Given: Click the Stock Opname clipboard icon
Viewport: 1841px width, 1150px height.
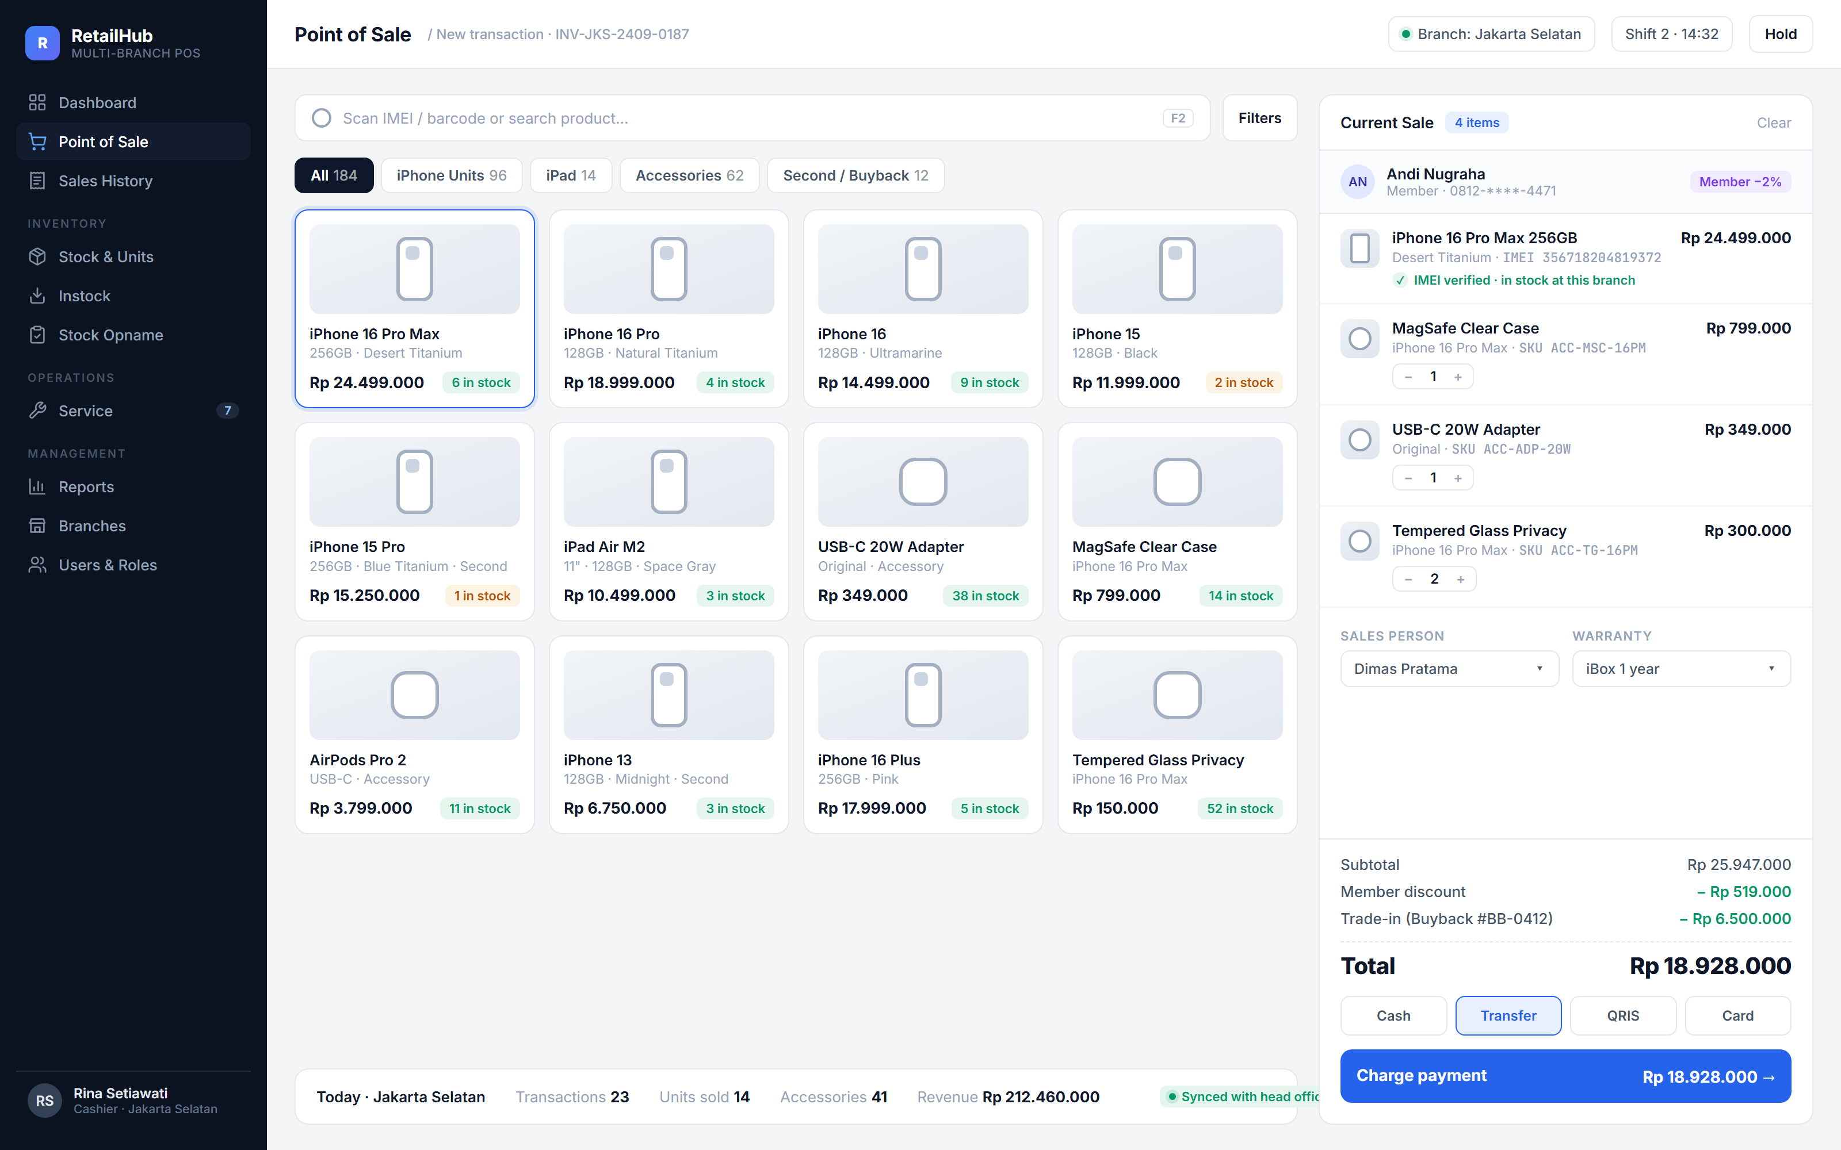Looking at the screenshot, I should [37, 335].
